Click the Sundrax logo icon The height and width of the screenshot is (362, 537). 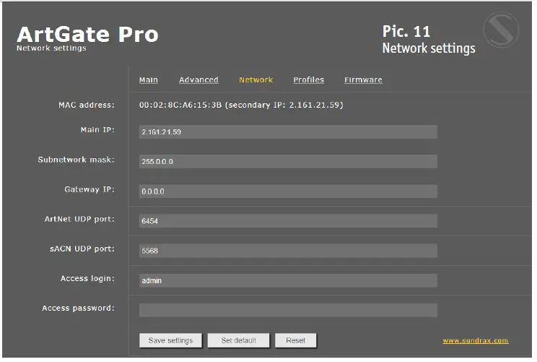point(501,30)
